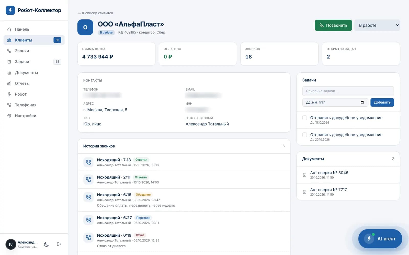Check the task due 20.10.2026
This screenshot has height=255, width=409.
coord(304,135)
